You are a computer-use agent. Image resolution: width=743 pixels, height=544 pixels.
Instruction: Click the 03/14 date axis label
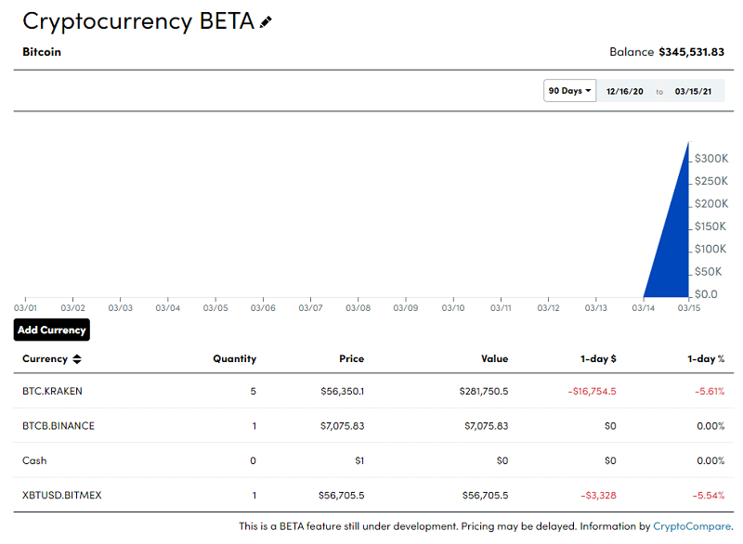[x=643, y=308]
